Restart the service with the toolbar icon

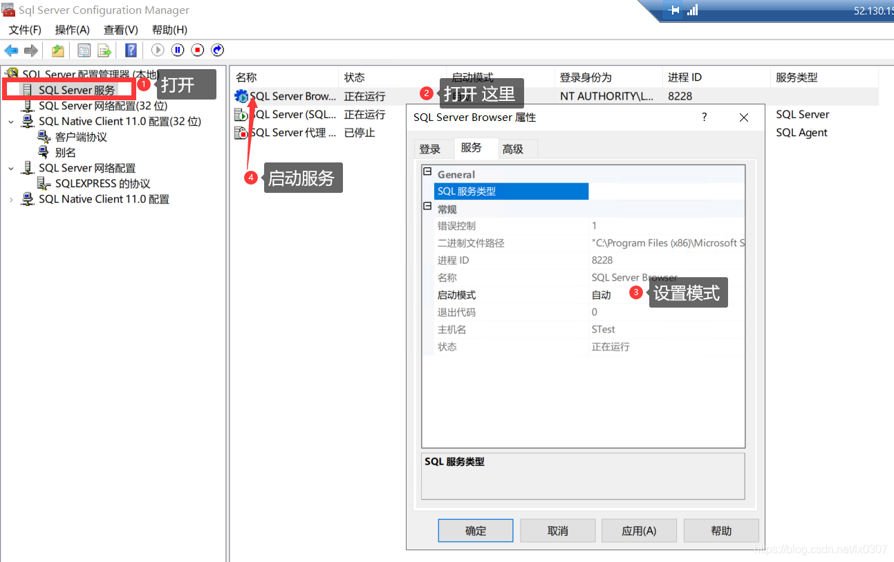point(218,50)
